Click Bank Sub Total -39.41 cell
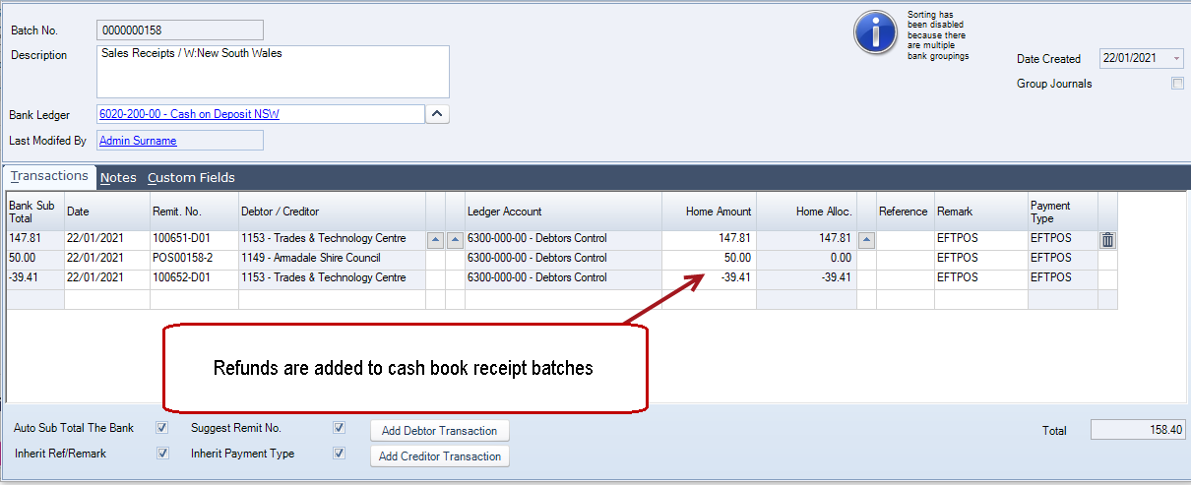This screenshot has width=1191, height=485. pyautogui.click(x=35, y=278)
